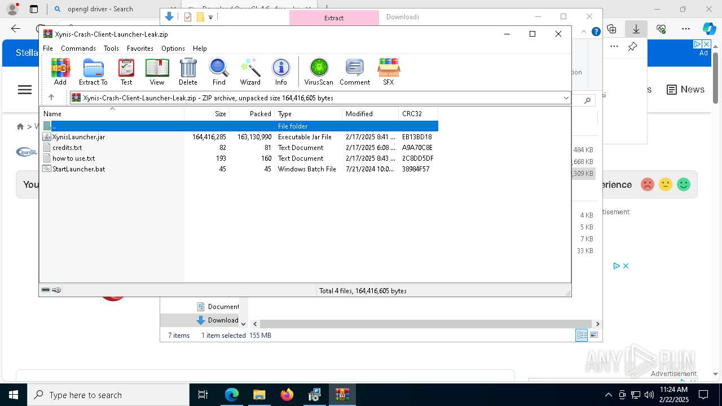
Task: Run the Test archive tool
Action: coord(126,72)
